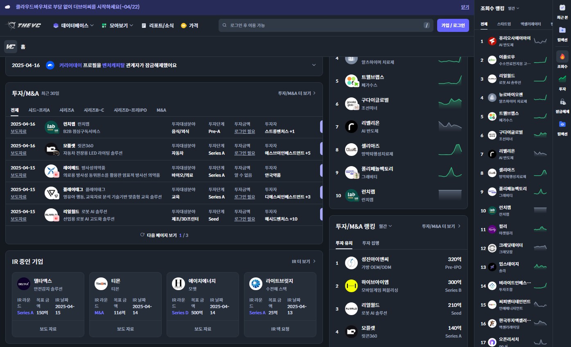The height and width of the screenshot is (347, 571).
Task: Open IR 더 보기
Action: [304, 261]
